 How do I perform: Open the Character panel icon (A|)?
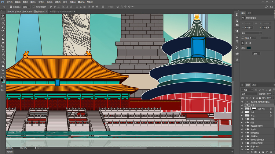click(237, 37)
